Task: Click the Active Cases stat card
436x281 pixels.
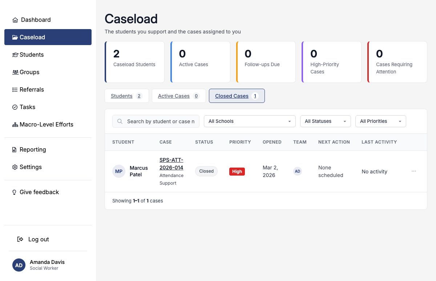Action: pyautogui.click(x=200, y=62)
